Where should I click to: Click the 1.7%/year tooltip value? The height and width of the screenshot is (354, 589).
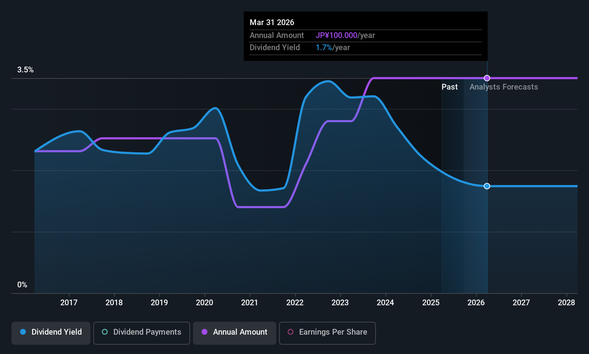tap(333, 48)
